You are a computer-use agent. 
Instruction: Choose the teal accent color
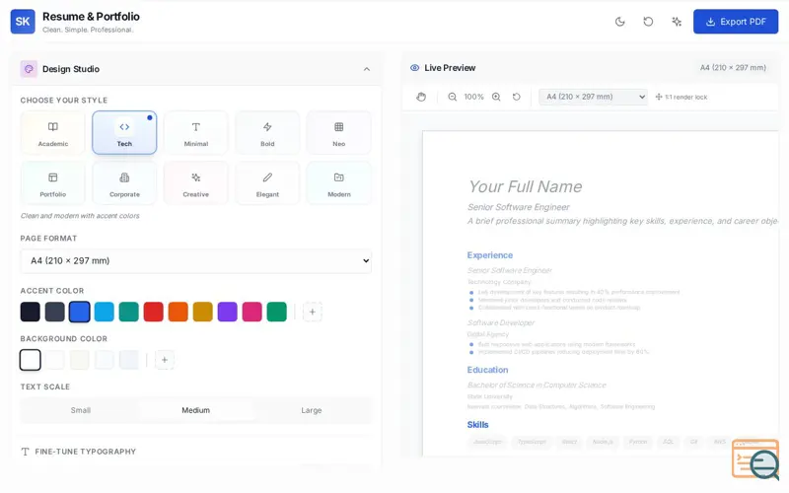pyautogui.click(x=129, y=312)
